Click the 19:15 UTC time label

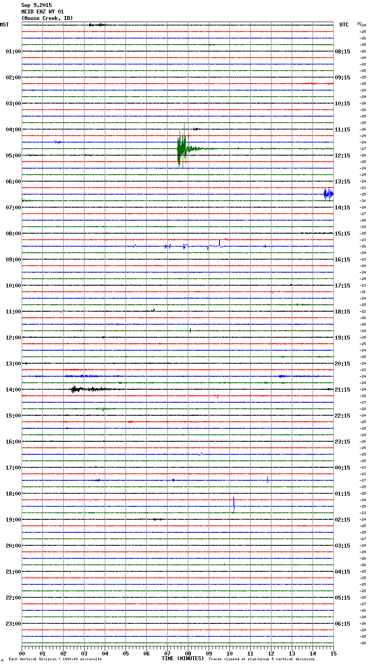click(342, 338)
